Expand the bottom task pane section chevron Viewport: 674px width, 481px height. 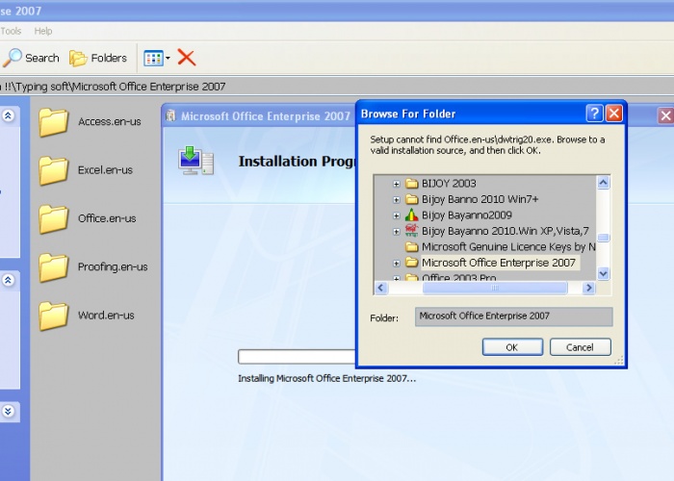coord(8,411)
